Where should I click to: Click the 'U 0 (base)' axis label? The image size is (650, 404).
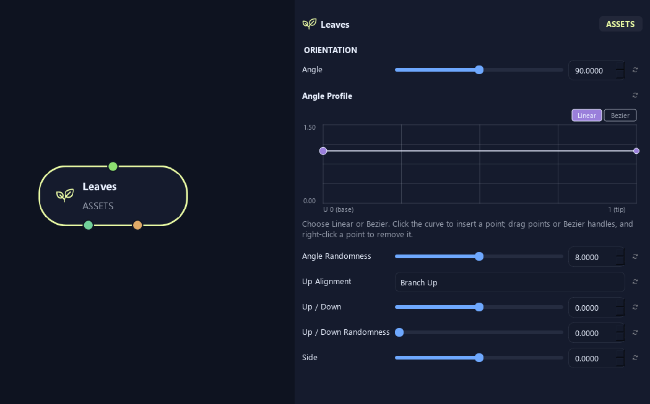[x=338, y=209]
